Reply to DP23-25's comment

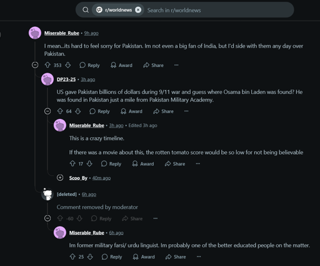coord(99,111)
